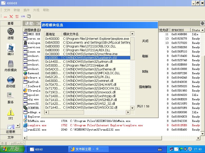205x153 pixels.
Task: Select the 查看 sidebar header tab
Action: tap(11, 23)
